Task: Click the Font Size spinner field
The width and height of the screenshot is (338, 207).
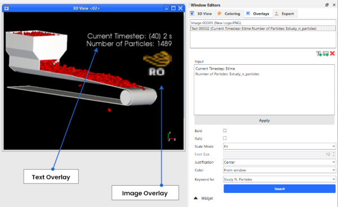Action: [x=279, y=154]
